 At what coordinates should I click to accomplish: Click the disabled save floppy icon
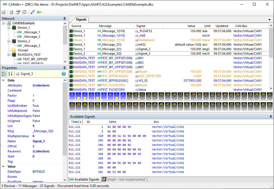(3, 12)
